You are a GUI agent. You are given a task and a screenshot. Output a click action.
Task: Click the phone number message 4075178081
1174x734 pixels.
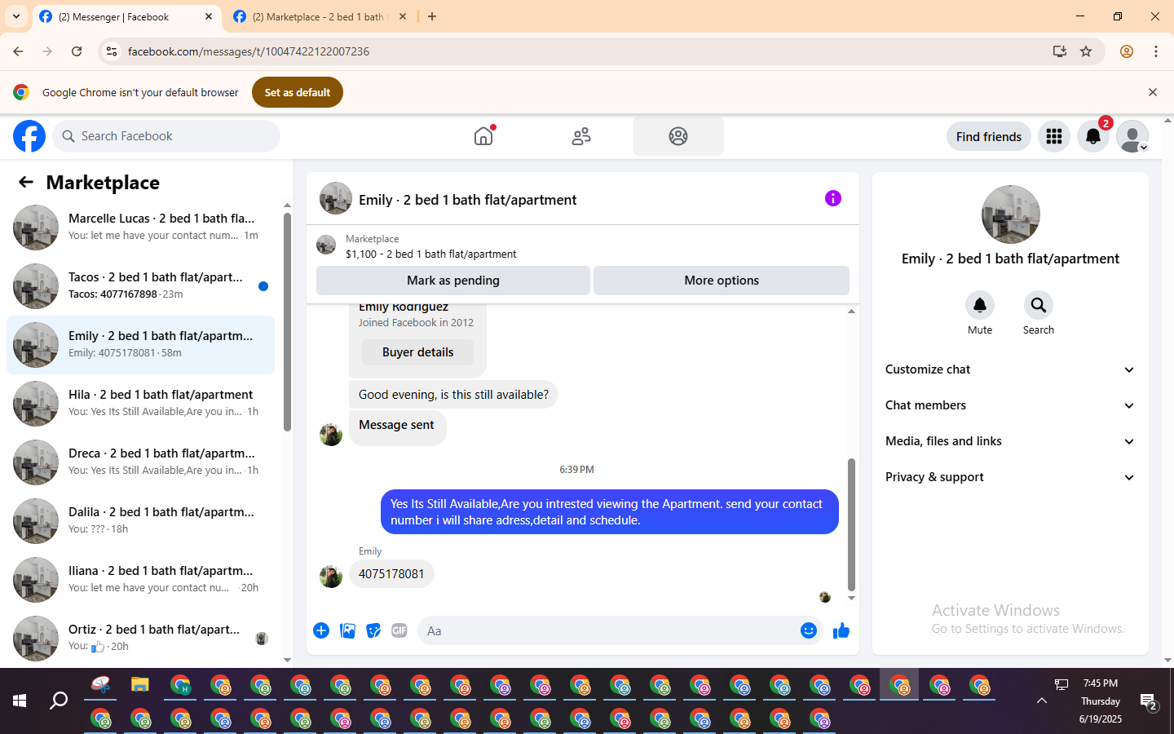pos(391,574)
